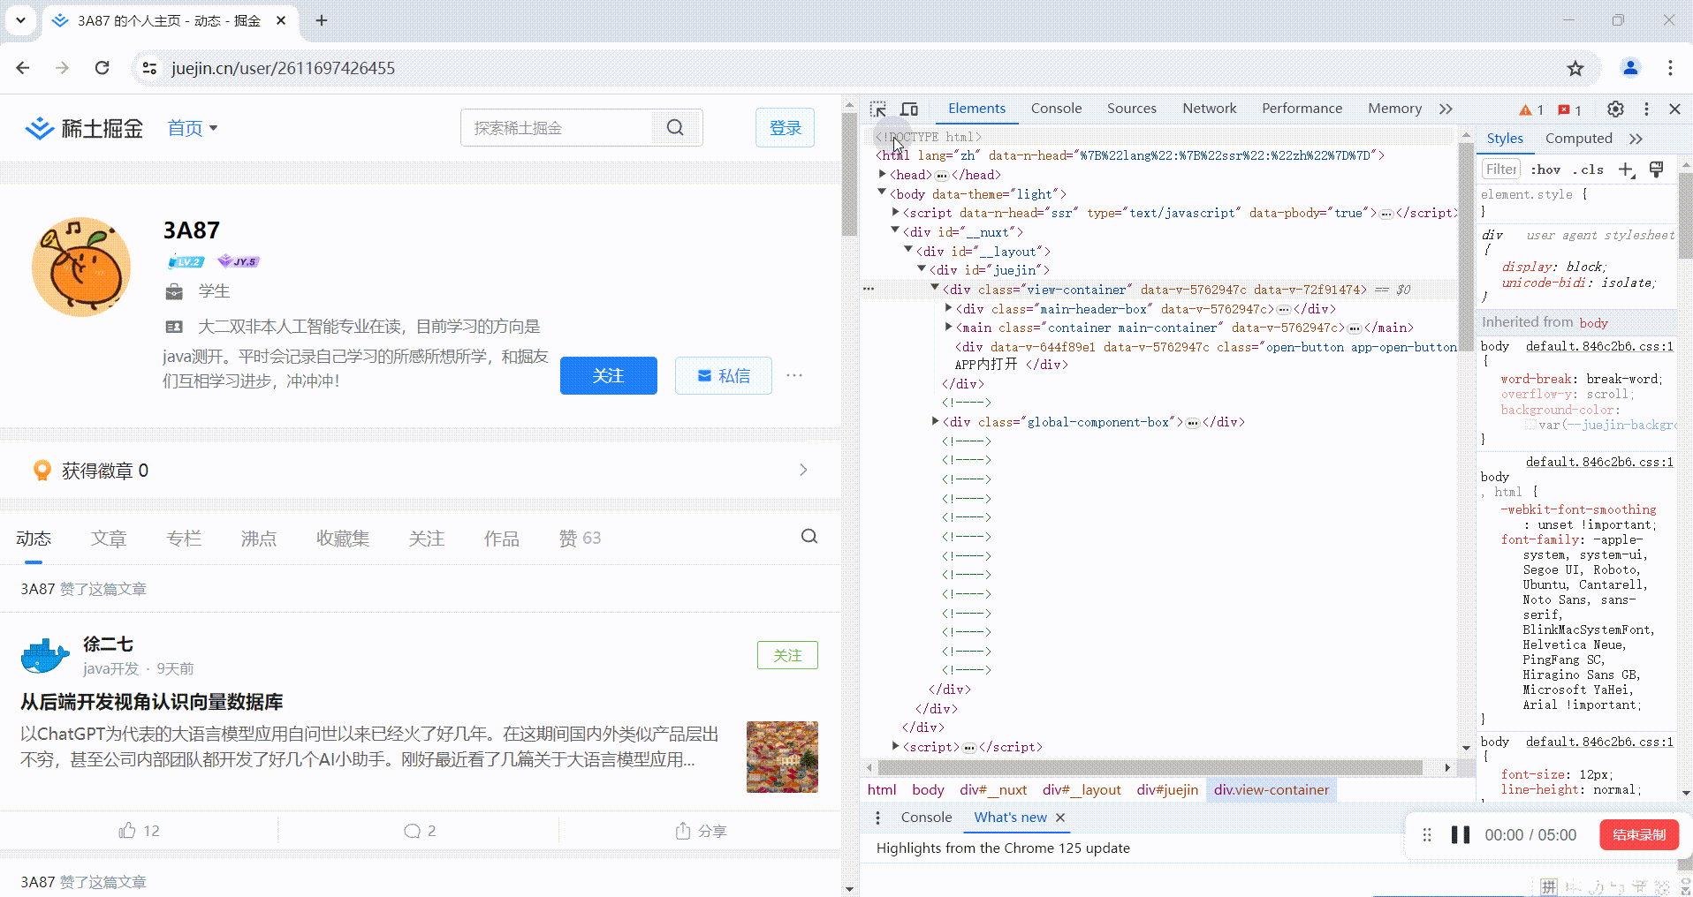Open the 赞 63 tab
This screenshot has height=897, width=1693.
click(580, 539)
